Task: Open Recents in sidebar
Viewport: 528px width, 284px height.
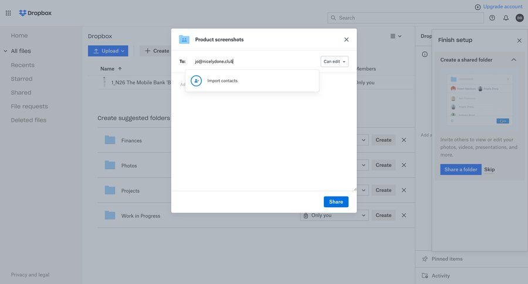Action: 22,65
